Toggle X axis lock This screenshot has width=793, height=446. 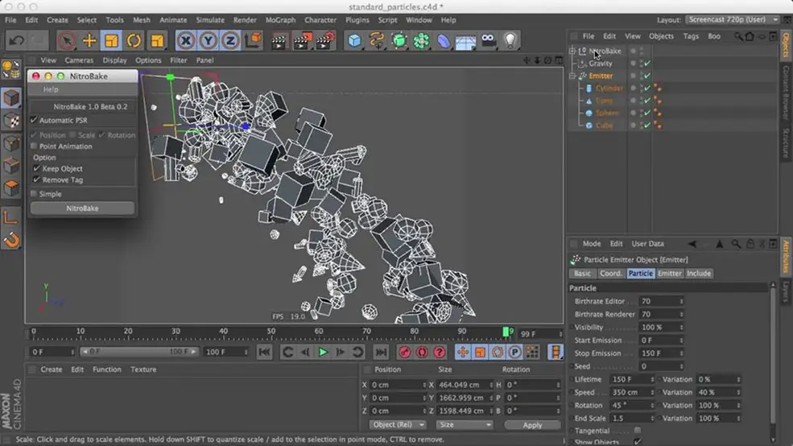click(x=186, y=40)
